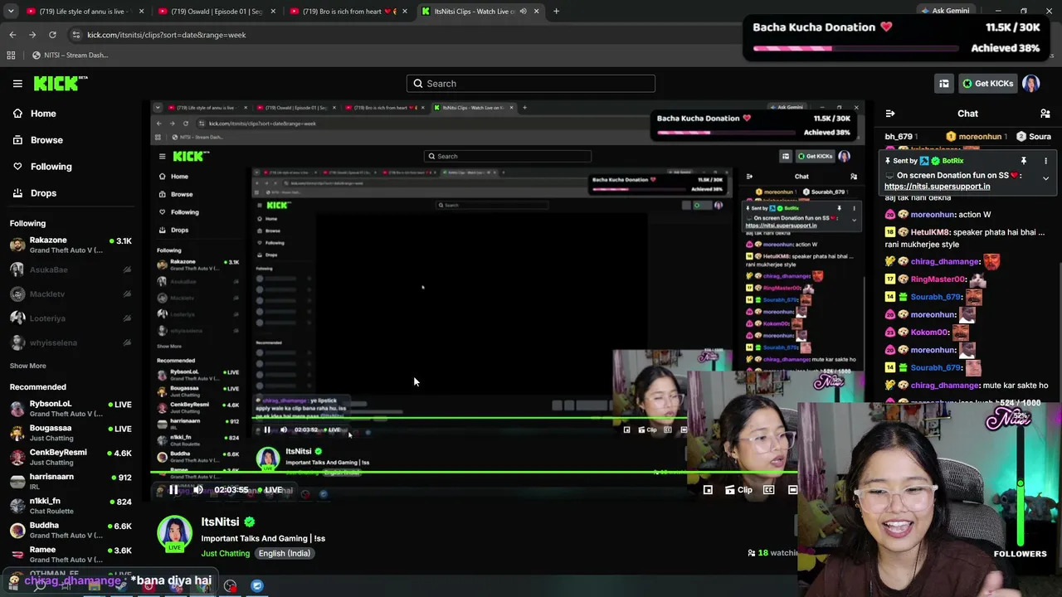Go forward in the browser
Image resolution: width=1062 pixels, height=597 pixels.
tap(32, 35)
